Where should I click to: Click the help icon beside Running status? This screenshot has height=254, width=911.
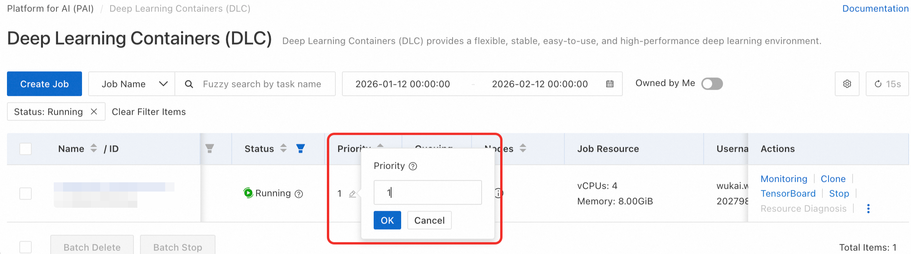(299, 193)
